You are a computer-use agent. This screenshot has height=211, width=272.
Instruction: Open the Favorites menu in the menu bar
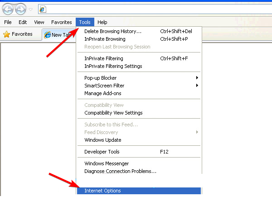coord(61,22)
